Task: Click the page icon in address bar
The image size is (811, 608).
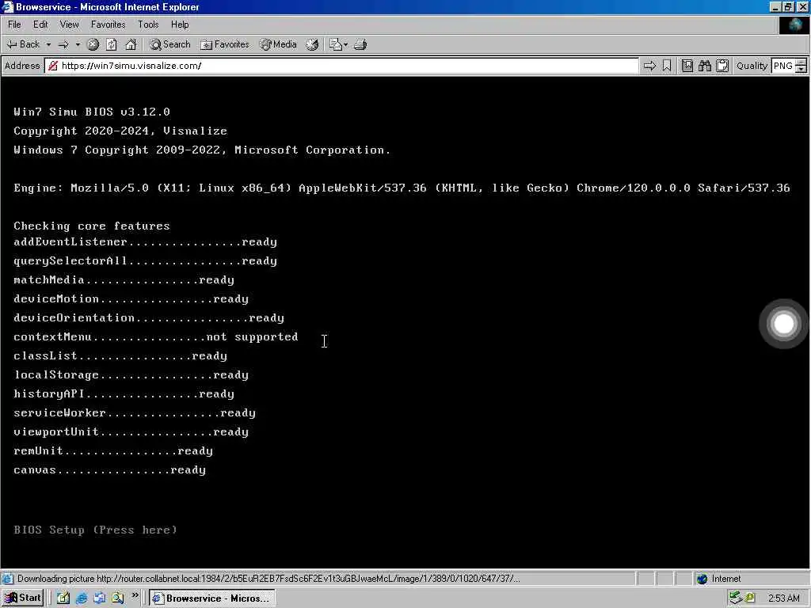Action: pos(52,66)
